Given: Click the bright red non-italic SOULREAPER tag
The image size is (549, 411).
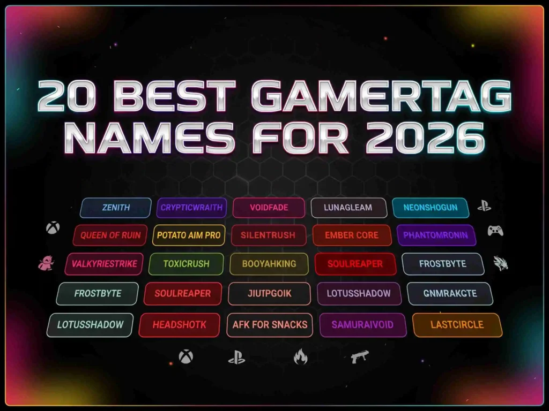Looking at the screenshot, I should click(355, 264).
